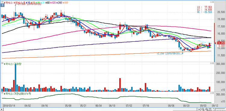Click the 위닉스:기관순매수누적 indicator label
Viewport: 226px width, 111px height.
coord(17,94)
